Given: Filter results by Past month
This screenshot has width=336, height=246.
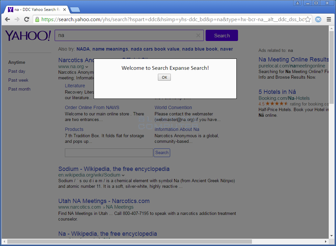Looking at the screenshot, I should click(x=19, y=89).
